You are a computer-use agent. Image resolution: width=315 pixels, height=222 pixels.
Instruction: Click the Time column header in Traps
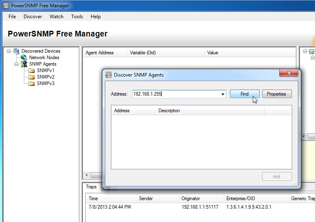coord(111,199)
